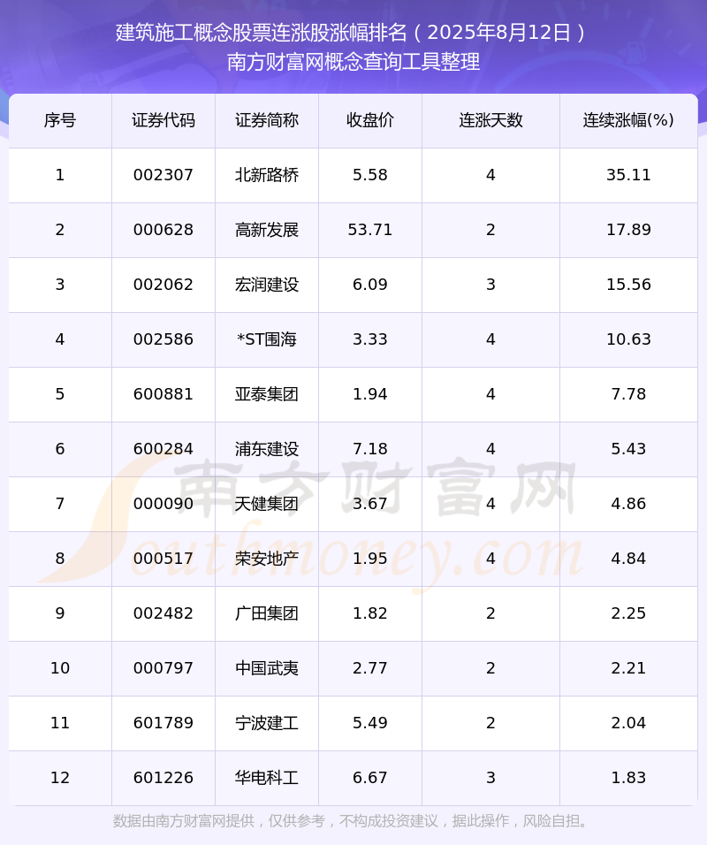Click the 5.43 gain value
The image size is (707, 845).
[628, 449]
